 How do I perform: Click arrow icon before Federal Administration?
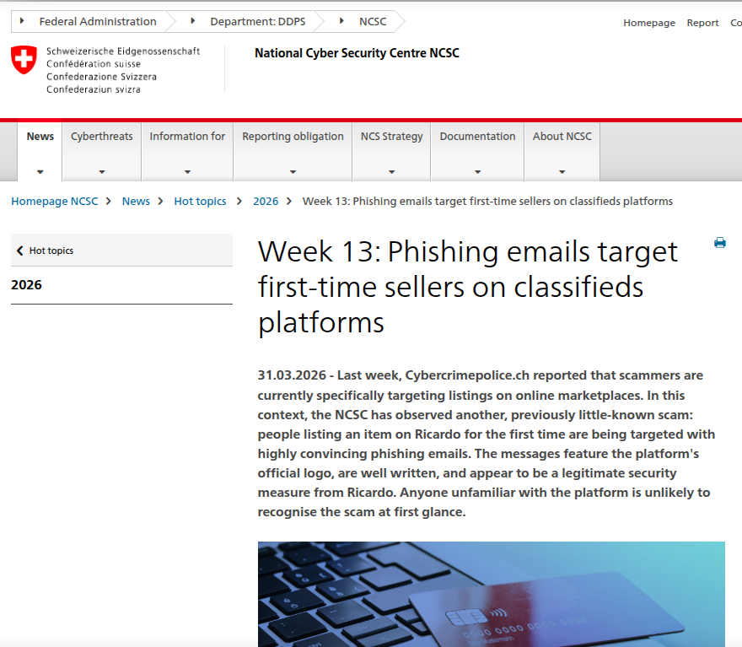point(22,21)
